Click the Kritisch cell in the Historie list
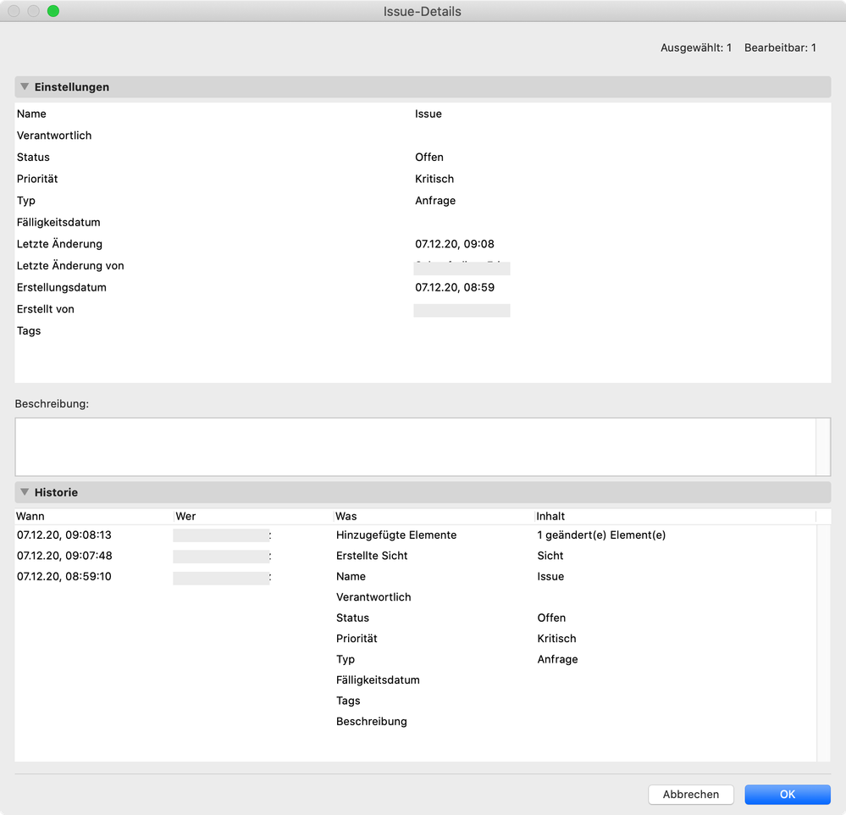The height and width of the screenshot is (815, 846). pos(556,639)
